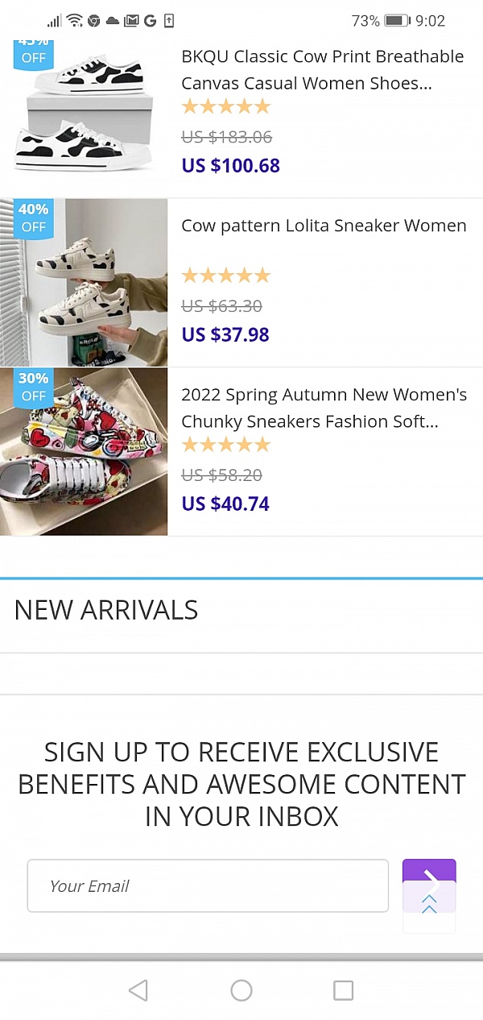Tap the battery icon in status bar
This screenshot has width=483, height=1020.
397,21
